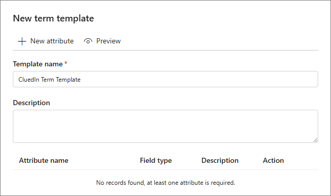Click the Template name field label
This screenshot has height=196, width=331.
coord(38,64)
